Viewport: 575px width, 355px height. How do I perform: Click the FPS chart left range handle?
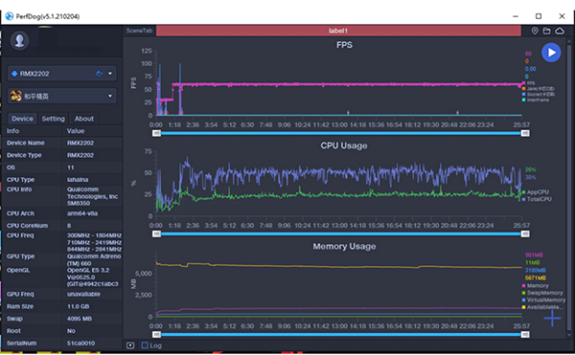tap(156, 133)
